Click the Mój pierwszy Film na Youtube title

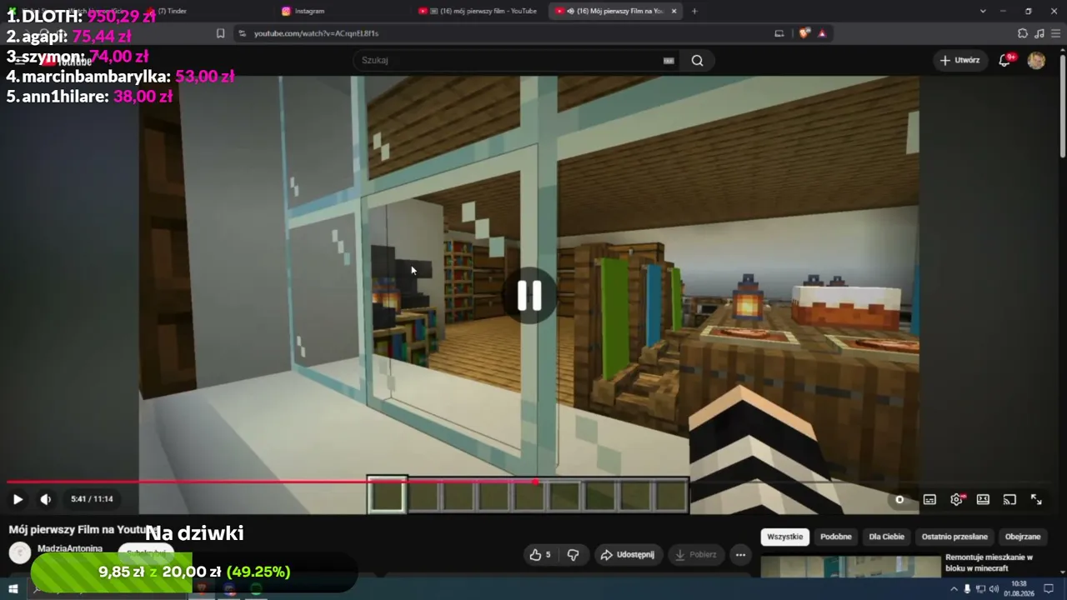pyautogui.click(x=83, y=529)
